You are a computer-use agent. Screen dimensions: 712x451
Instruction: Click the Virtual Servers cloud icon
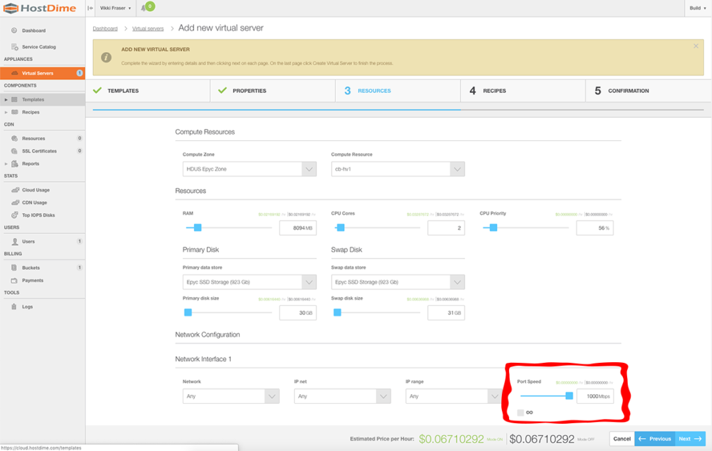click(14, 73)
